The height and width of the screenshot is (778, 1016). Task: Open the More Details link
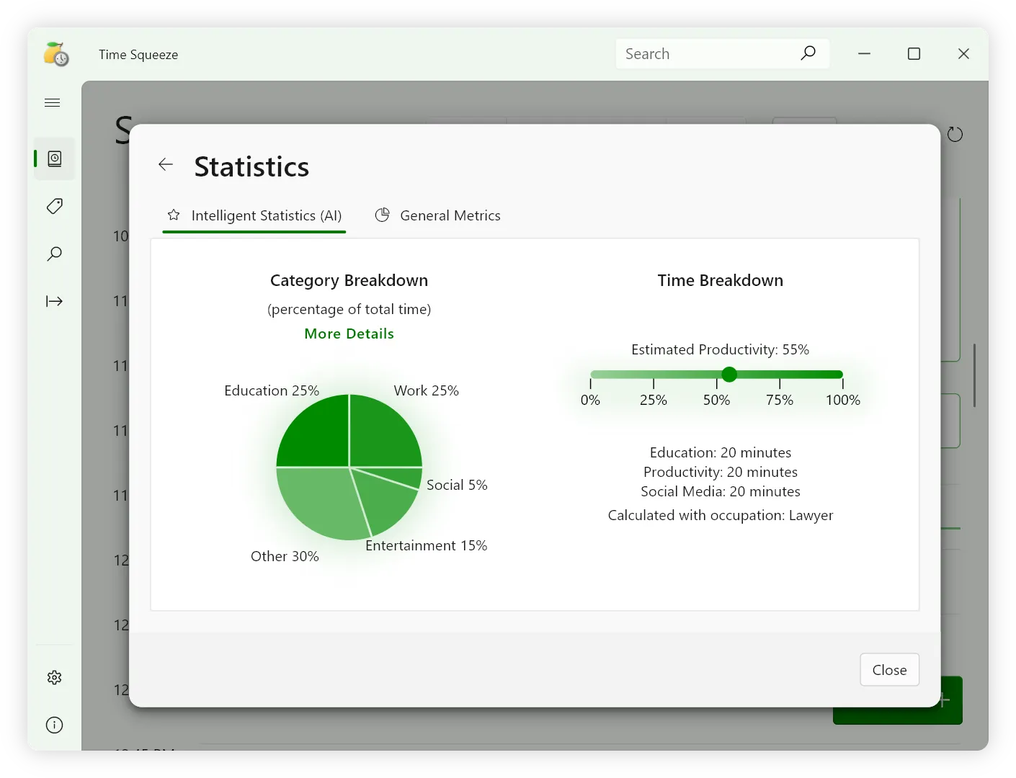click(x=349, y=334)
